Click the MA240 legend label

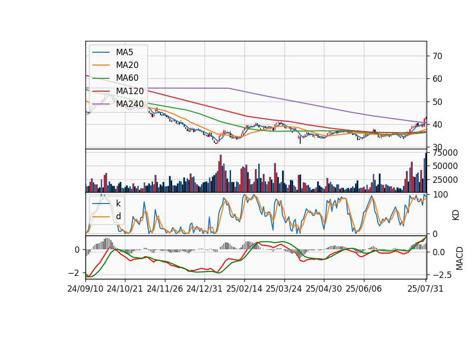pyautogui.click(x=130, y=104)
